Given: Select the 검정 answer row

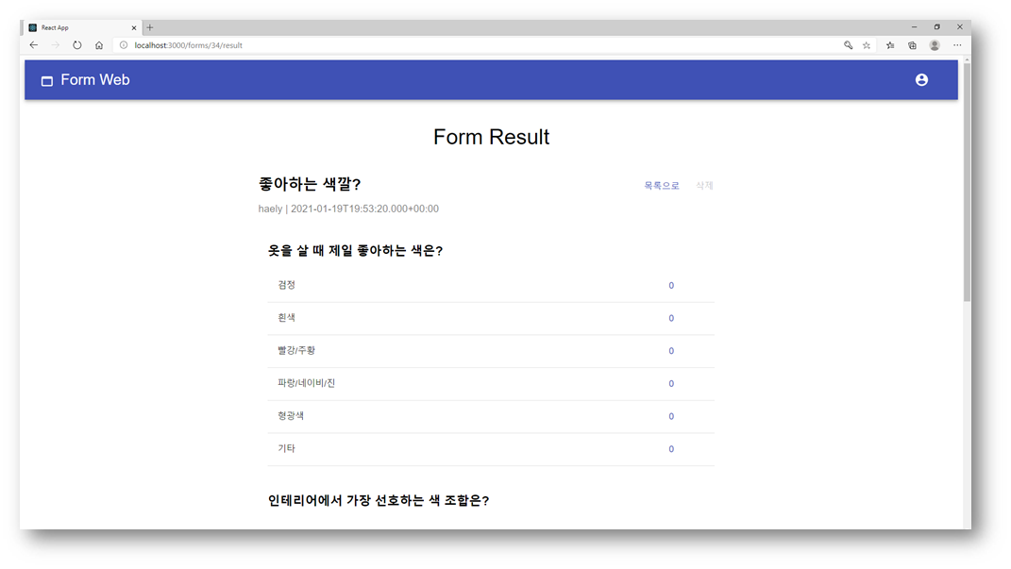Looking at the screenshot, I should (x=491, y=285).
